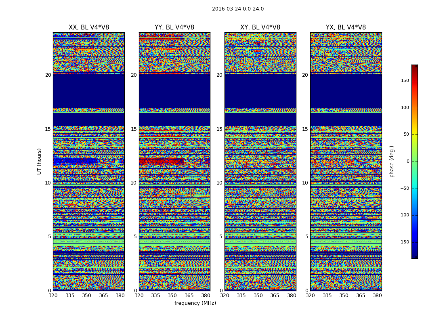The height and width of the screenshot is (323, 424).
Task: Click the '10' y-tick label of the YY plot
Action: click(134, 183)
